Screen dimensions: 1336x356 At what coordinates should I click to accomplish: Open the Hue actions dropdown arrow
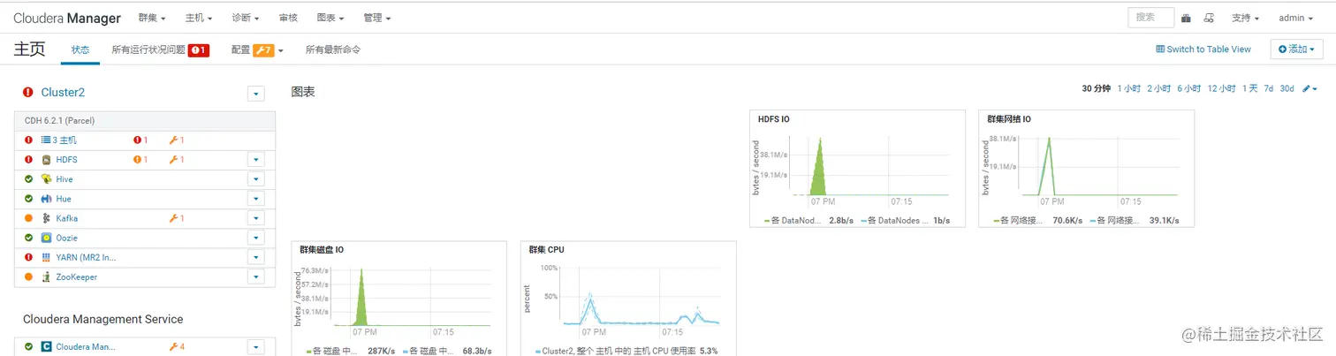255,199
